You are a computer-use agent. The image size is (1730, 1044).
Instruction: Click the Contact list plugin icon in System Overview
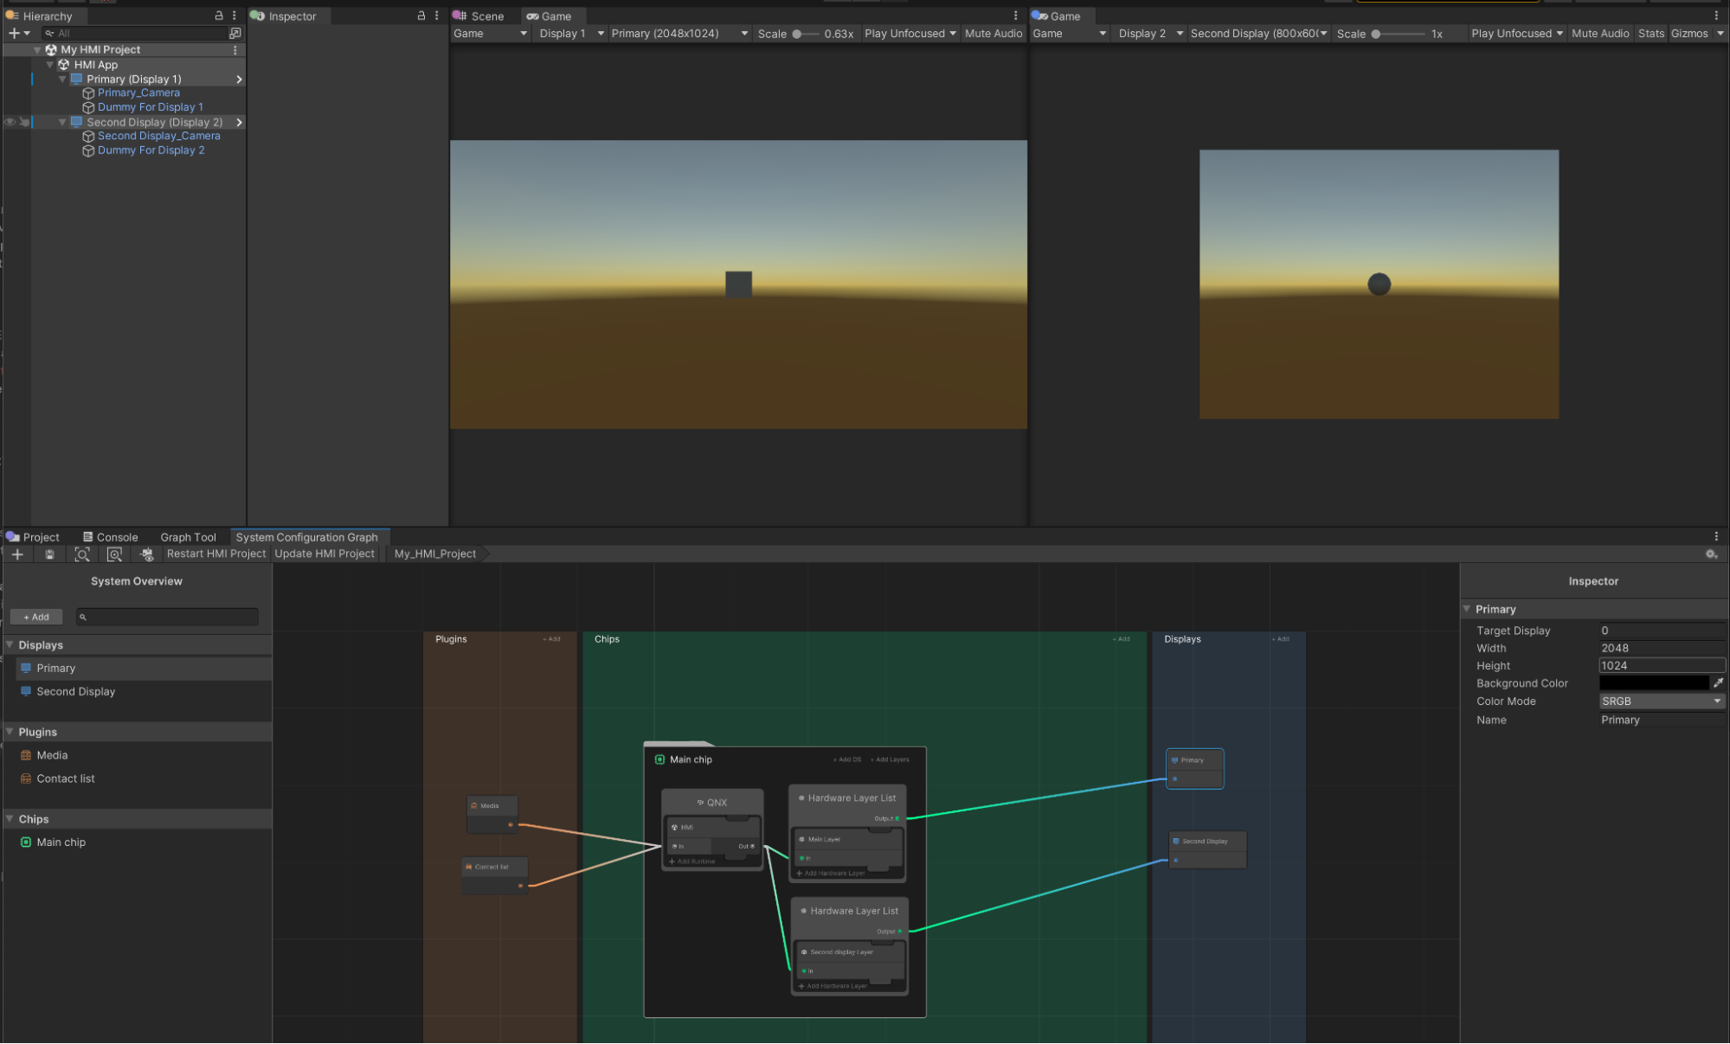coord(26,779)
